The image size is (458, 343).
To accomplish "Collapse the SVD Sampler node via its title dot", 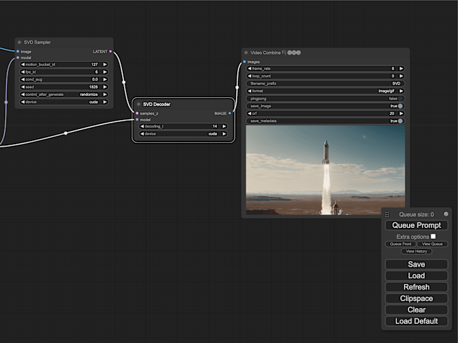I will click(19, 43).
